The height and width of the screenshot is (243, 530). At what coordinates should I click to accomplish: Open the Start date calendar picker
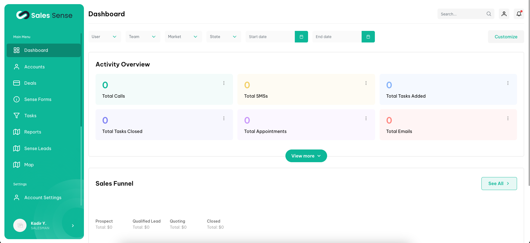tap(301, 37)
